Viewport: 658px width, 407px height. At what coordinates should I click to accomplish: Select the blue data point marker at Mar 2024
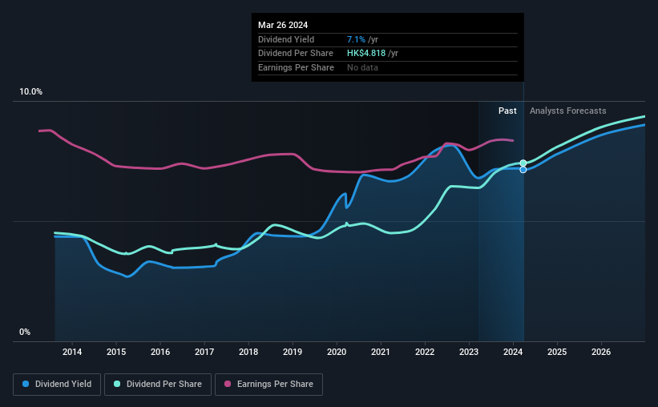coord(523,170)
